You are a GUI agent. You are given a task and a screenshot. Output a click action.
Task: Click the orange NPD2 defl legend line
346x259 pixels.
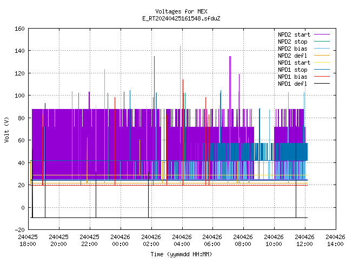[x=322, y=56]
